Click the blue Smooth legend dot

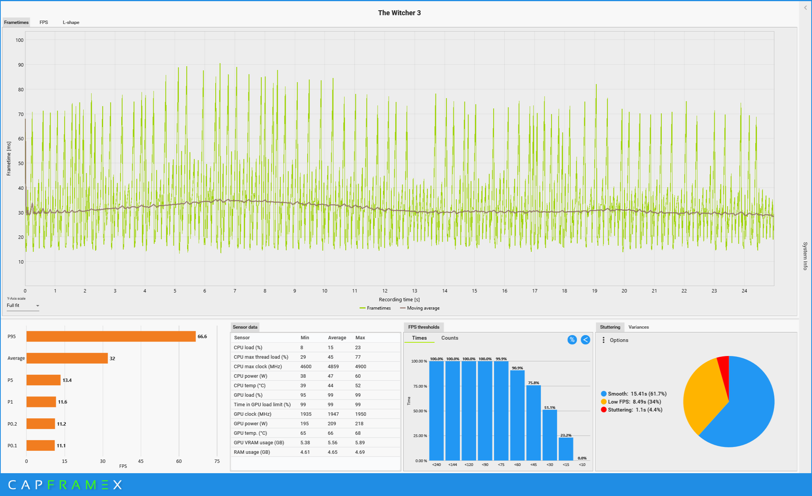[604, 394]
